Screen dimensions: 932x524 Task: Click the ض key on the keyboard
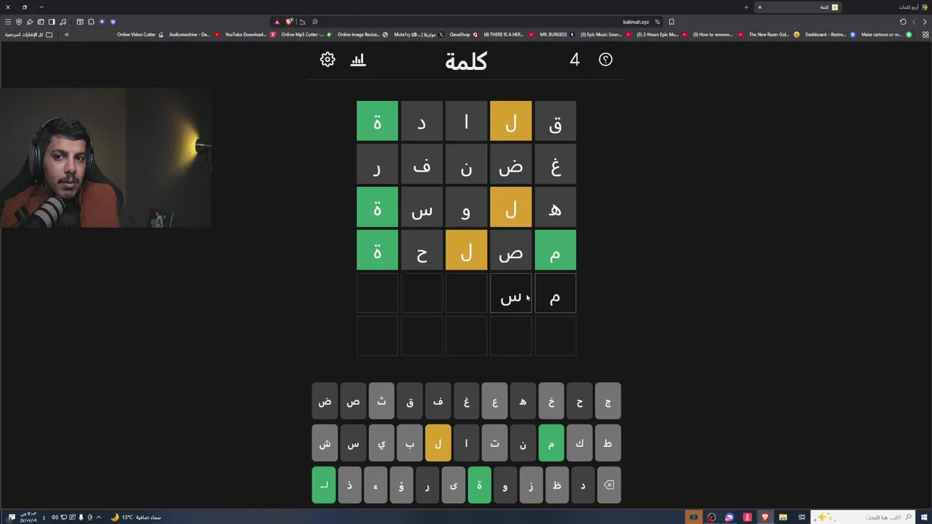pyautogui.click(x=325, y=402)
